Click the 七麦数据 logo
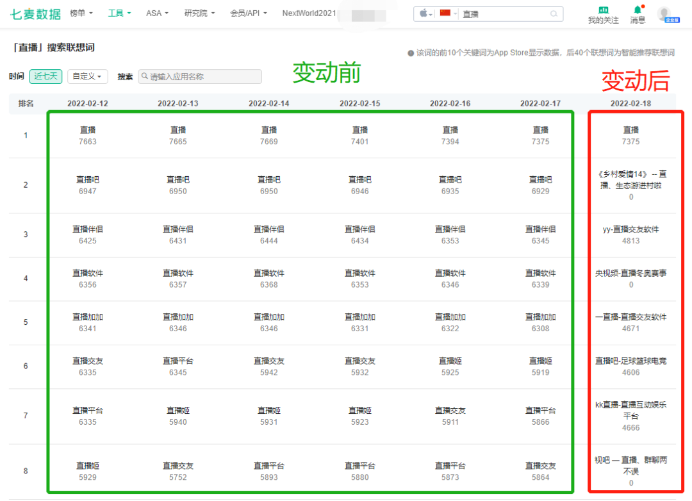 coord(35,14)
